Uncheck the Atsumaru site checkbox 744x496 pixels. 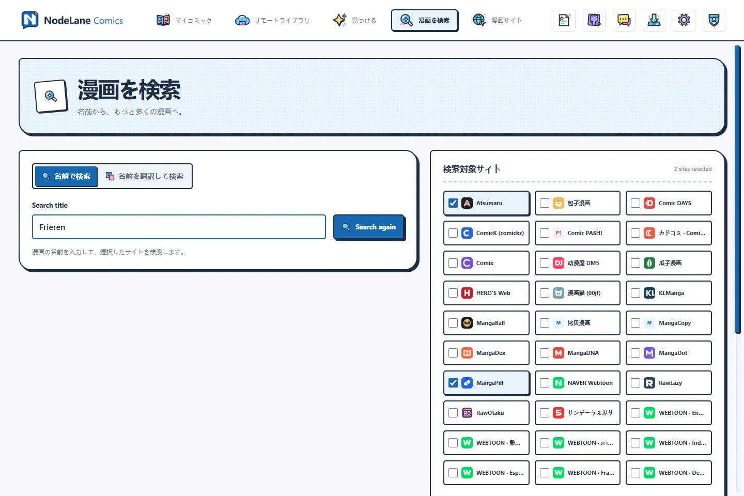click(x=453, y=203)
